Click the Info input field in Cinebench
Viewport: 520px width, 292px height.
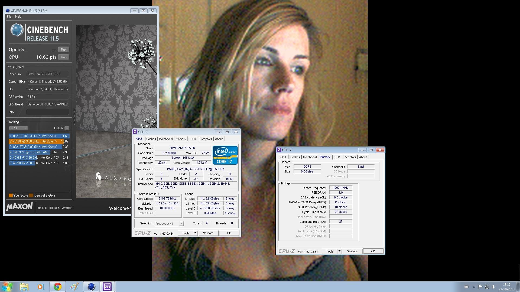pyautogui.click(x=48, y=112)
